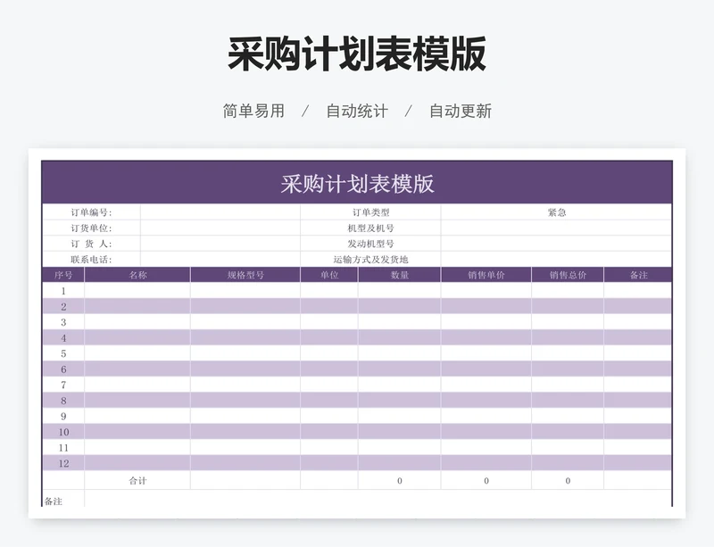Click the 自动统计 subtitle text
This screenshot has height=547, width=714.
point(357,111)
